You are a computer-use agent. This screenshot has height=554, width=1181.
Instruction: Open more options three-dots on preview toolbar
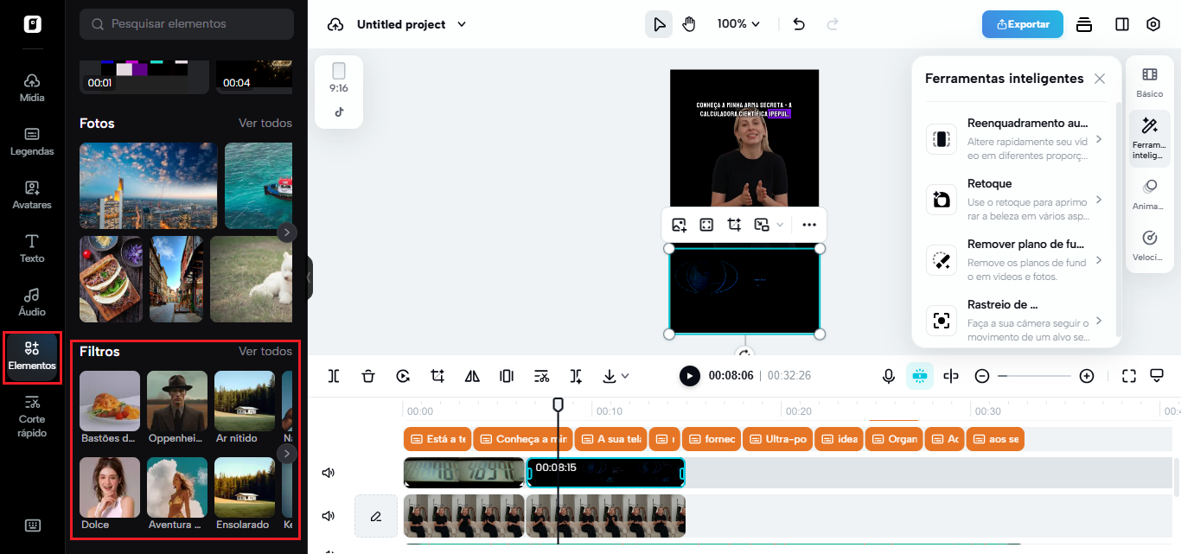(808, 225)
